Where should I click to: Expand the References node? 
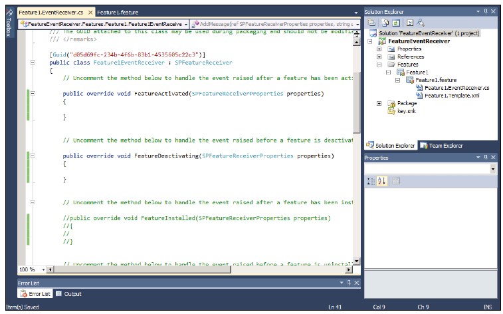tap(379, 57)
